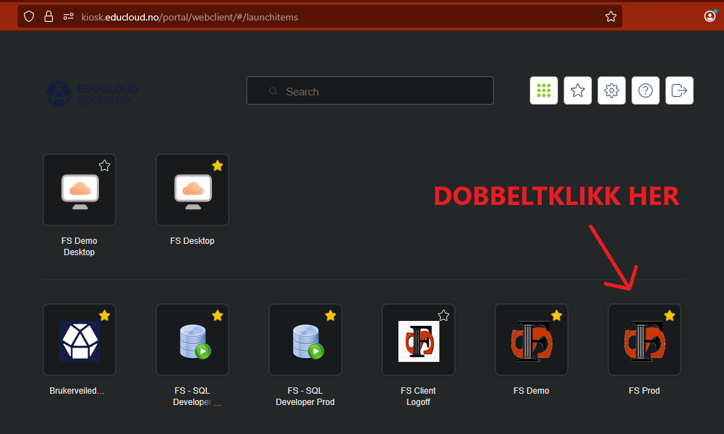Open the help question mark button
Viewport: 724px width, 434px height.
[x=645, y=90]
